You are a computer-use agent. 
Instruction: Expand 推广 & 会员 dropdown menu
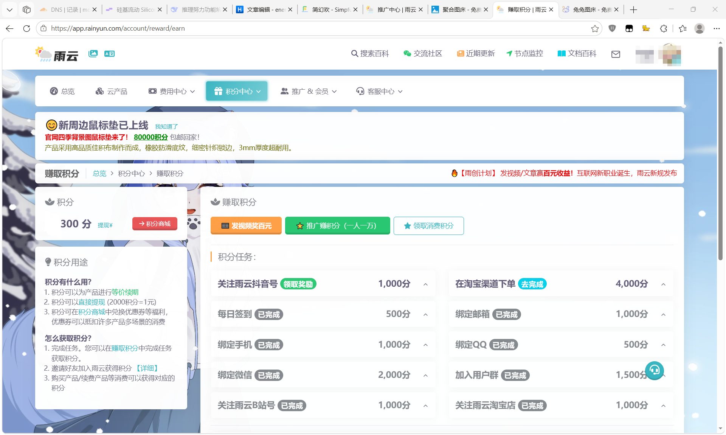click(309, 91)
